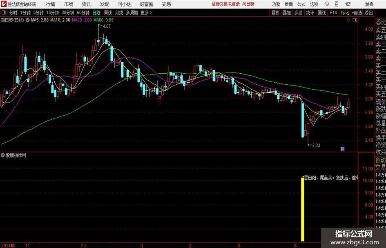This screenshot has height=248, width=386.
Task: Click the 叠加 overlay button
Action: (287, 13)
